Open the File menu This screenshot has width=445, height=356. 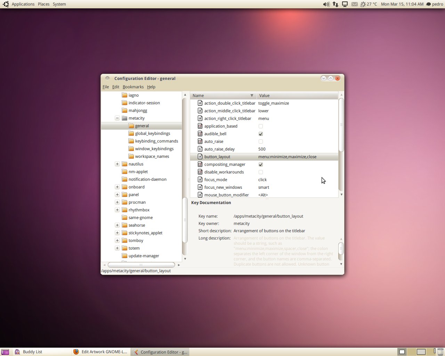106,87
